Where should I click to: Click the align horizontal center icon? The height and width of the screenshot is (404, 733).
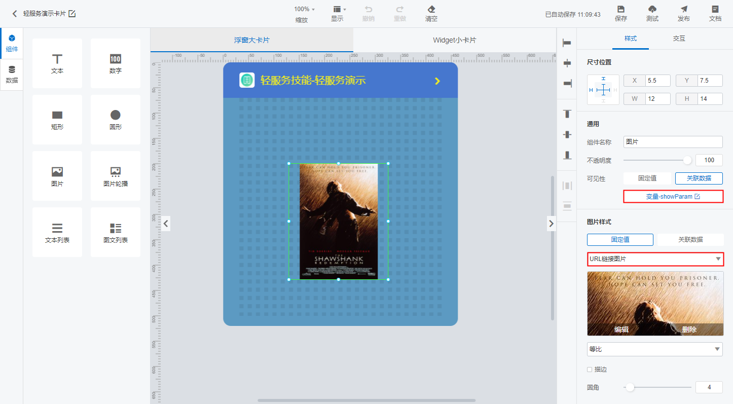pyautogui.click(x=567, y=63)
